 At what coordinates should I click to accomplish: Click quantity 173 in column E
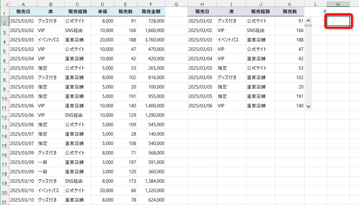[x=125, y=181]
